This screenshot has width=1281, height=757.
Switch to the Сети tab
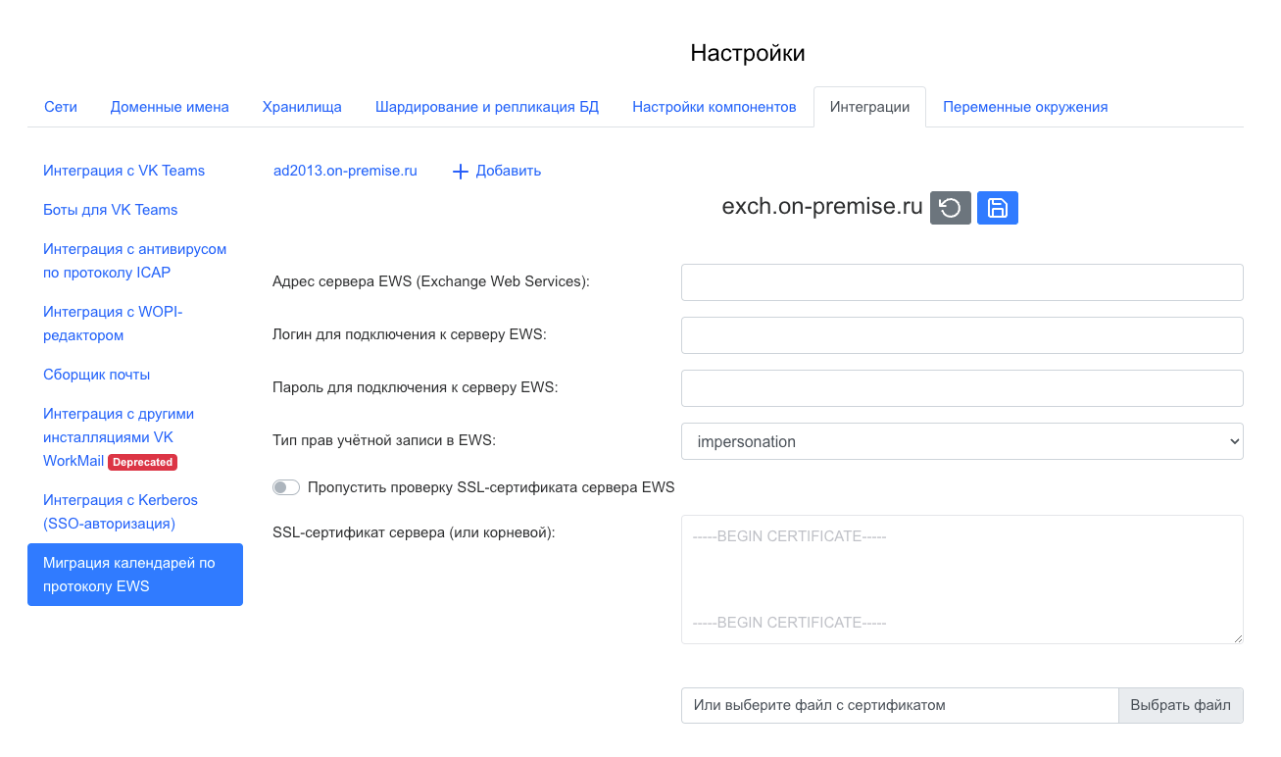pyautogui.click(x=61, y=107)
